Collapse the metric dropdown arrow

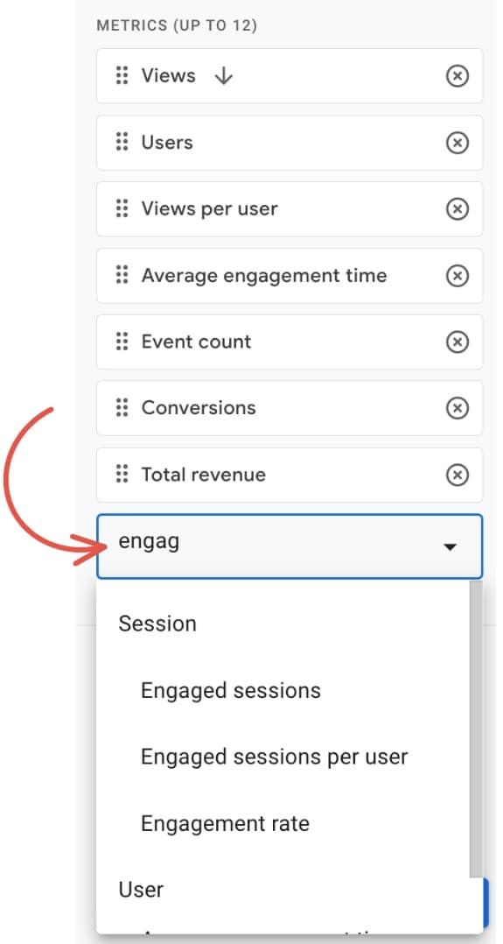(450, 546)
